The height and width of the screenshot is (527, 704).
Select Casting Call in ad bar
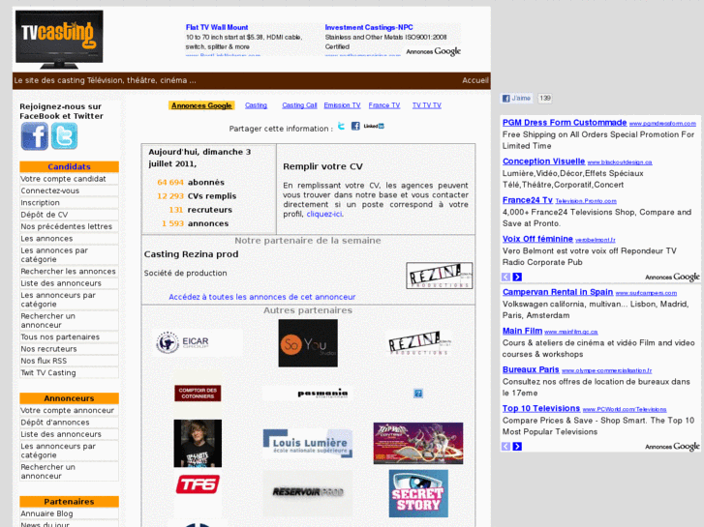pos(299,105)
